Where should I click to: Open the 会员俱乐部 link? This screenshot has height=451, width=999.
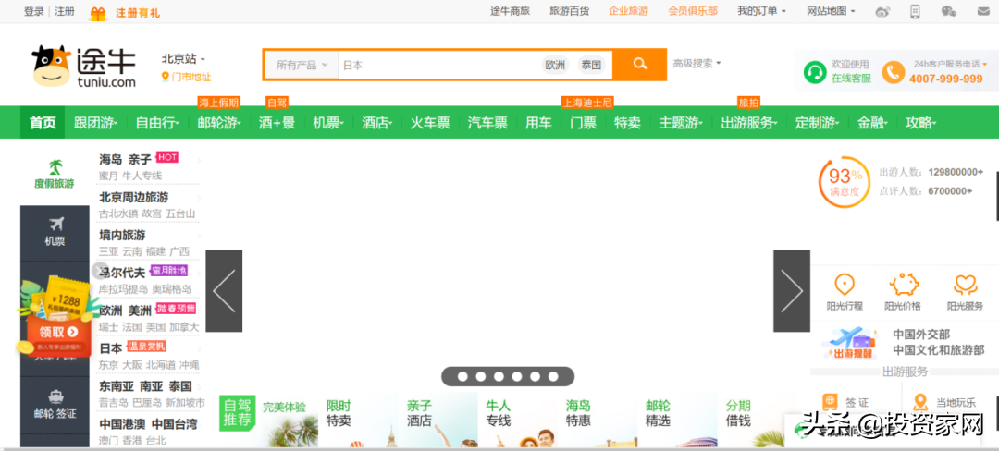click(693, 11)
